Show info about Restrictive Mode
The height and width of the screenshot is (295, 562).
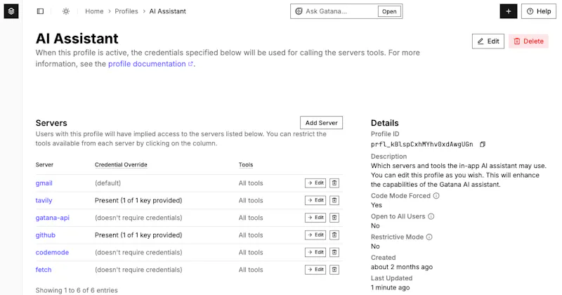429,237
